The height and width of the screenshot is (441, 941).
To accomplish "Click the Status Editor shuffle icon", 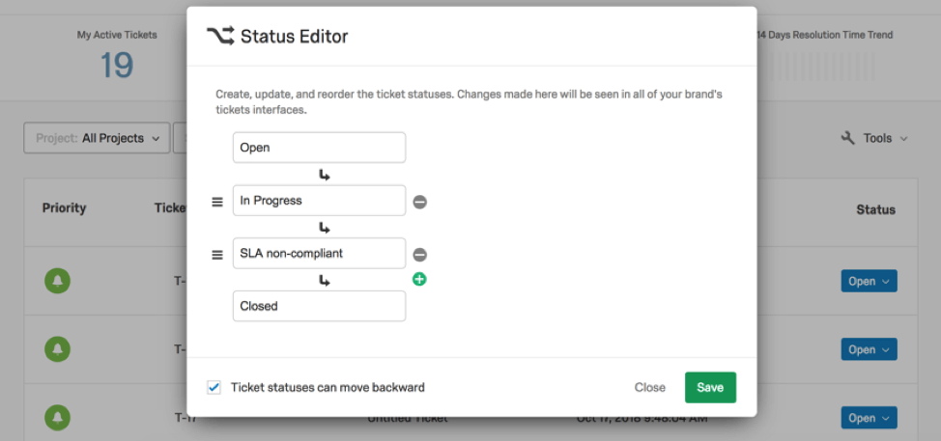I will [219, 36].
